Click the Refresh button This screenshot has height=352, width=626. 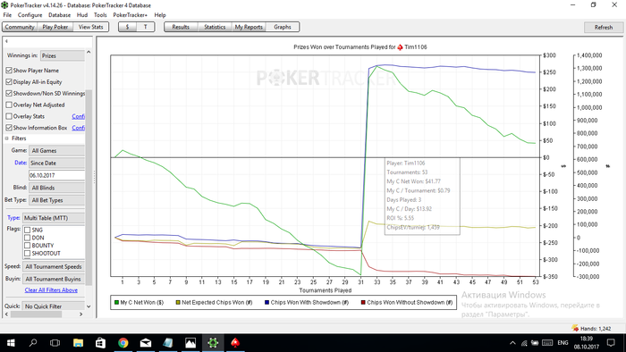tap(604, 28)
